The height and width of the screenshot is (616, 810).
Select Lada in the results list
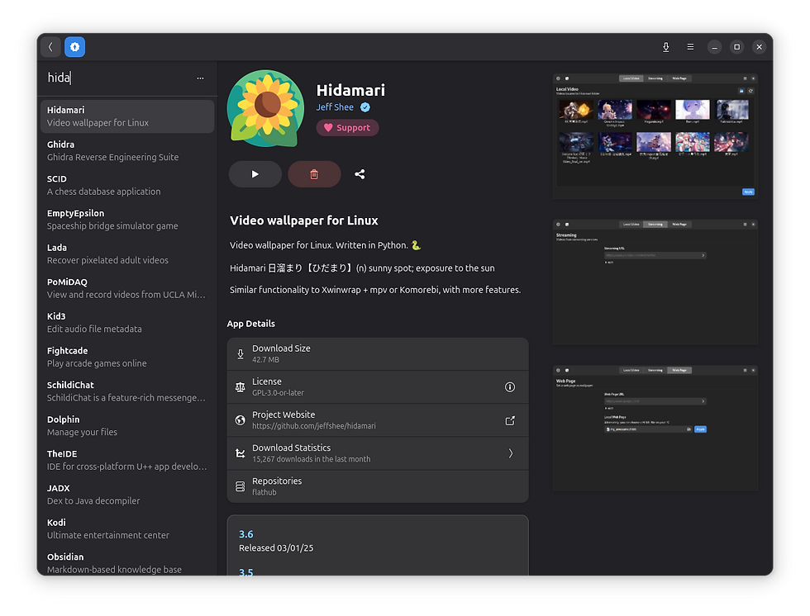click(x=127, y=254)
